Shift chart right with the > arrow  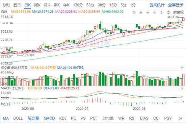162,13
